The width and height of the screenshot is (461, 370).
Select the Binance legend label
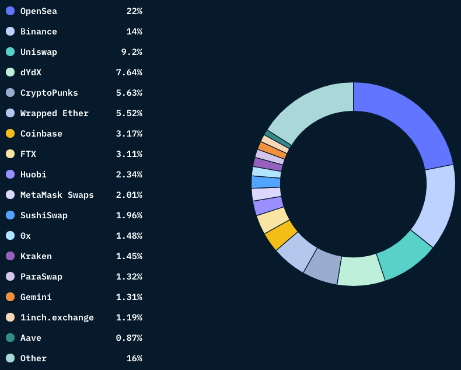point(39,32)
